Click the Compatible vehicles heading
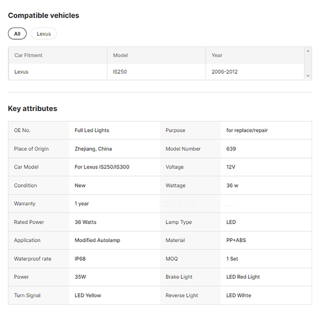The height and width of the screenshot is (318, 318). (43, 15)
